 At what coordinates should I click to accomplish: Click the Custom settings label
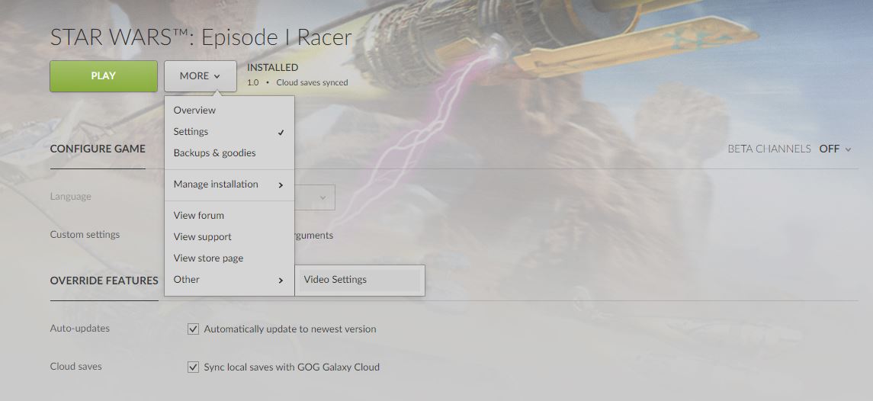[x=85, y=235]
